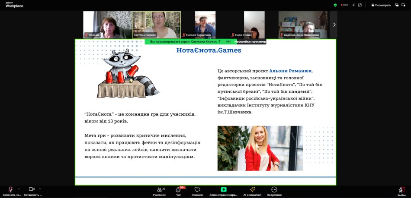Screen dimensions: 411x198
Task: Click the green encryption shield icon
Action: 335,5
